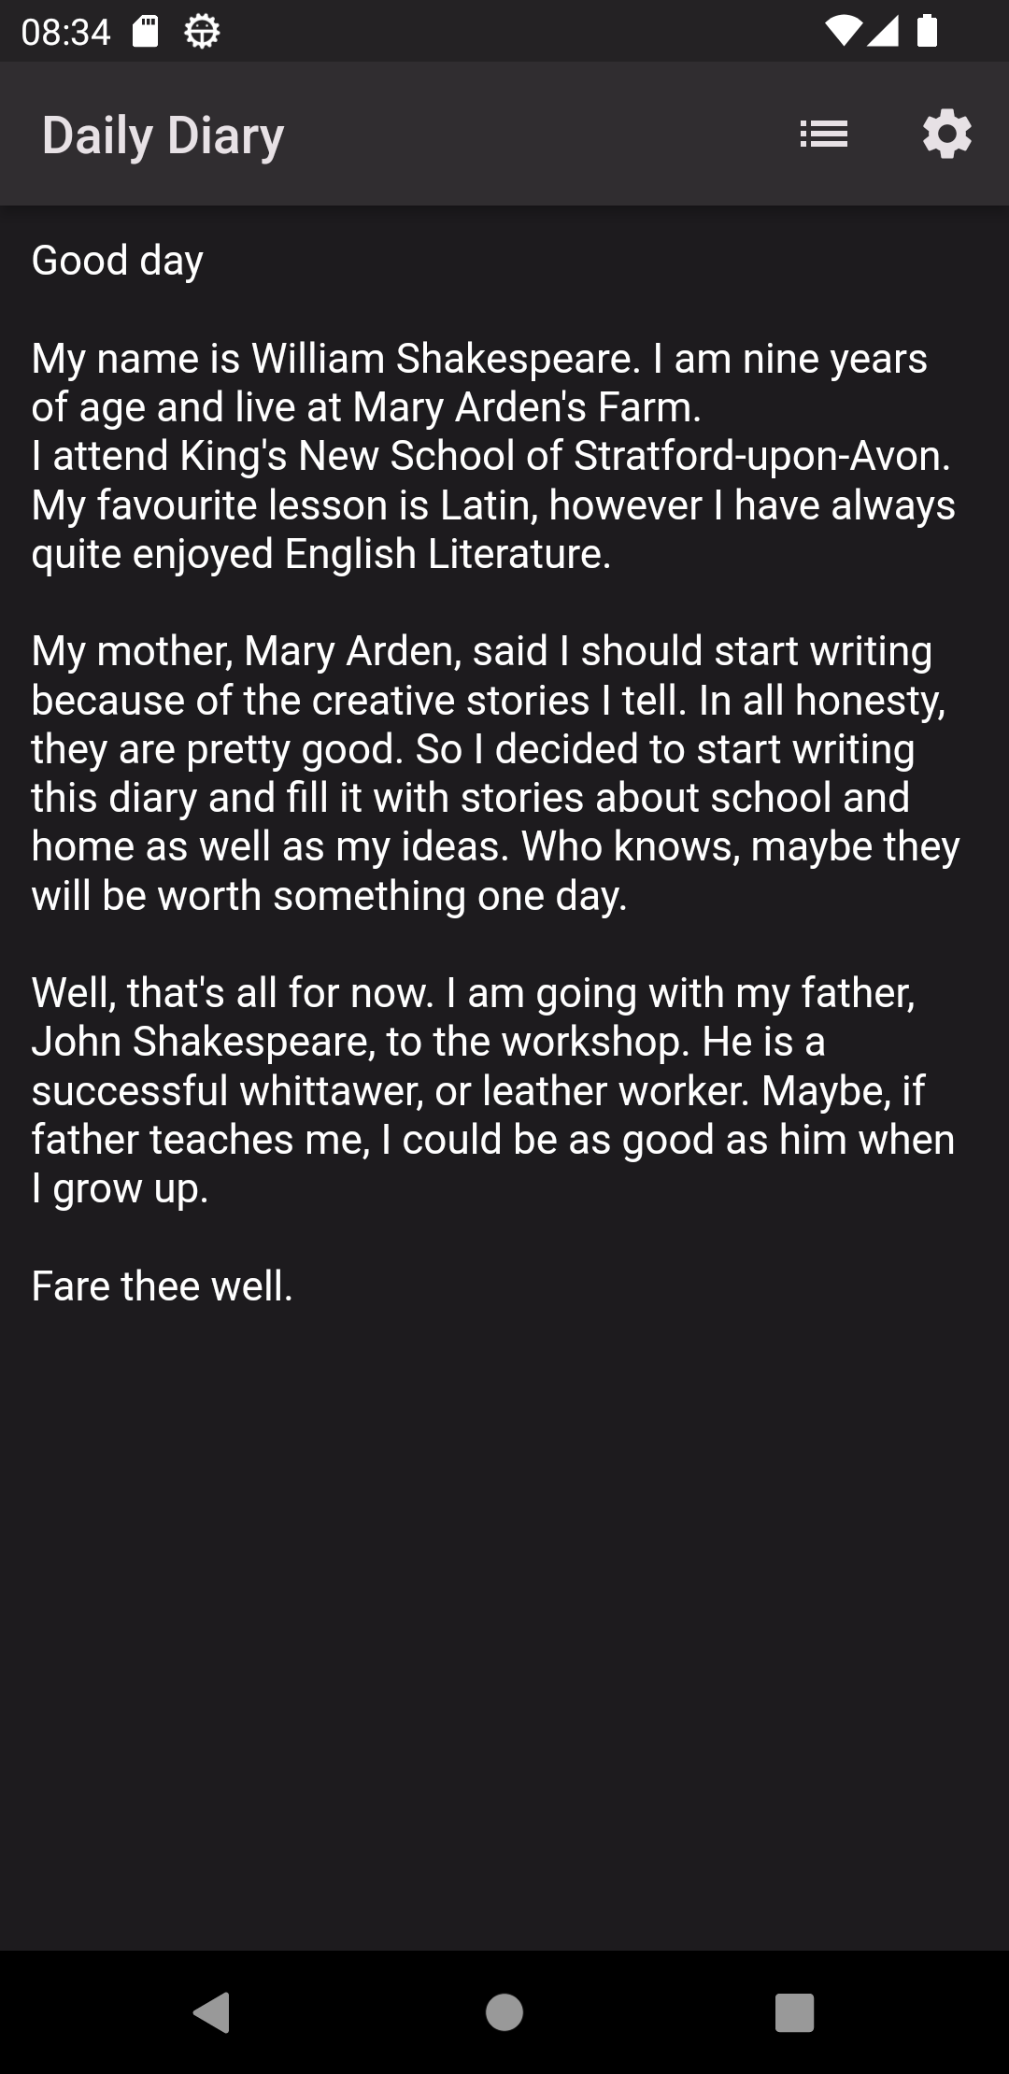1009x2074 pixels.
Task: Place the cursor on "Fare thee well."
Action: coord(163,1286)
